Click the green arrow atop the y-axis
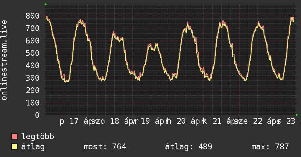 click(x=46, y=4)
